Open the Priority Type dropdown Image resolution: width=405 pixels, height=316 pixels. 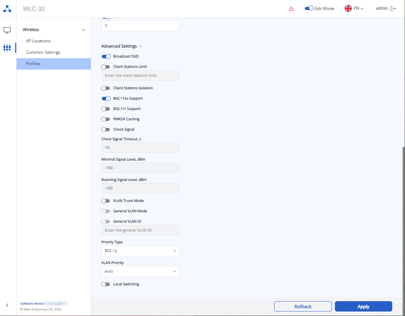(141, 251)
